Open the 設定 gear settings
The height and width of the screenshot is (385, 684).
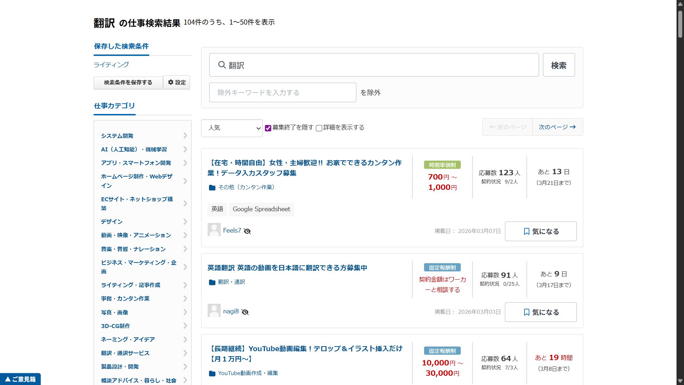point(177,82)
